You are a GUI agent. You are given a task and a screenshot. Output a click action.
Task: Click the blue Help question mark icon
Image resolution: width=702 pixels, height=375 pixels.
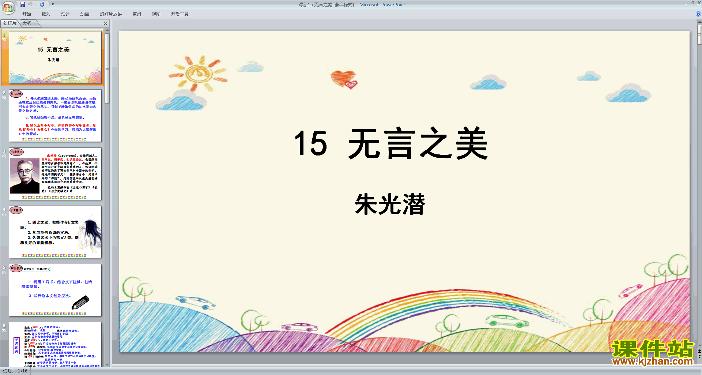(x=698, y=14)
